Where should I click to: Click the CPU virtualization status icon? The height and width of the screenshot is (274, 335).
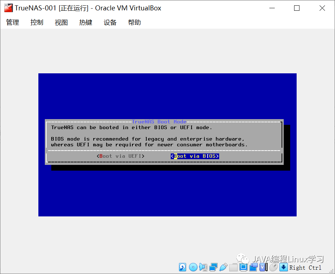263,267
